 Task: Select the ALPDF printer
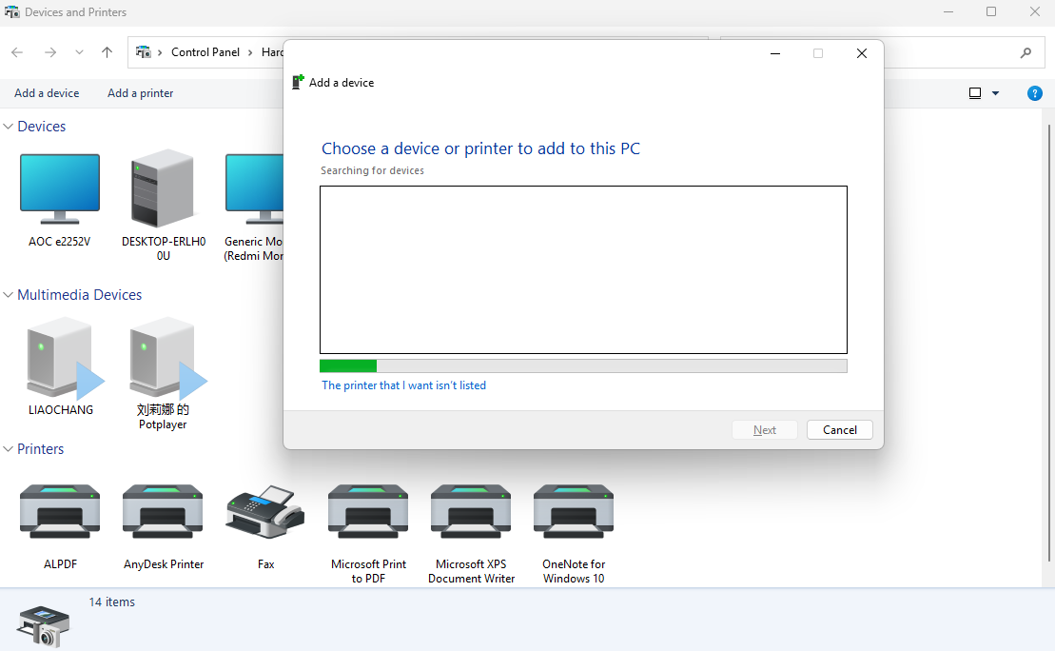pos(60,513)
